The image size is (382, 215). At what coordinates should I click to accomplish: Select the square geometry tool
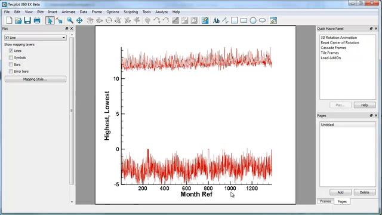tap(235, 20)
